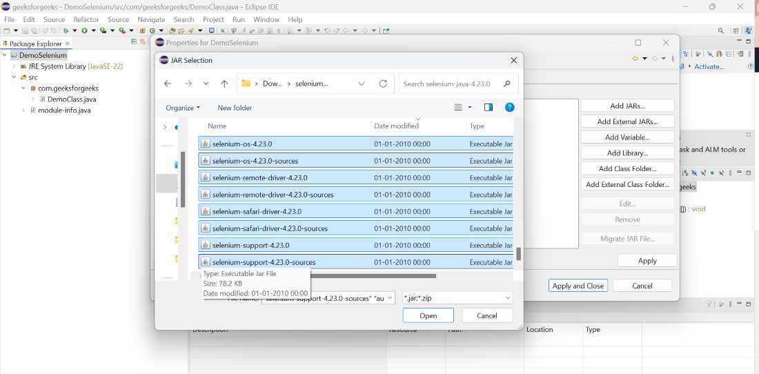Toggle the preview pane icon in JAR Selection
This screenshot has width=759, height=374.
point(489,108)
